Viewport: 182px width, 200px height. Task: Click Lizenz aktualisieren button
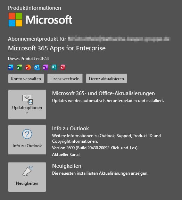click(x=106, y=78)
